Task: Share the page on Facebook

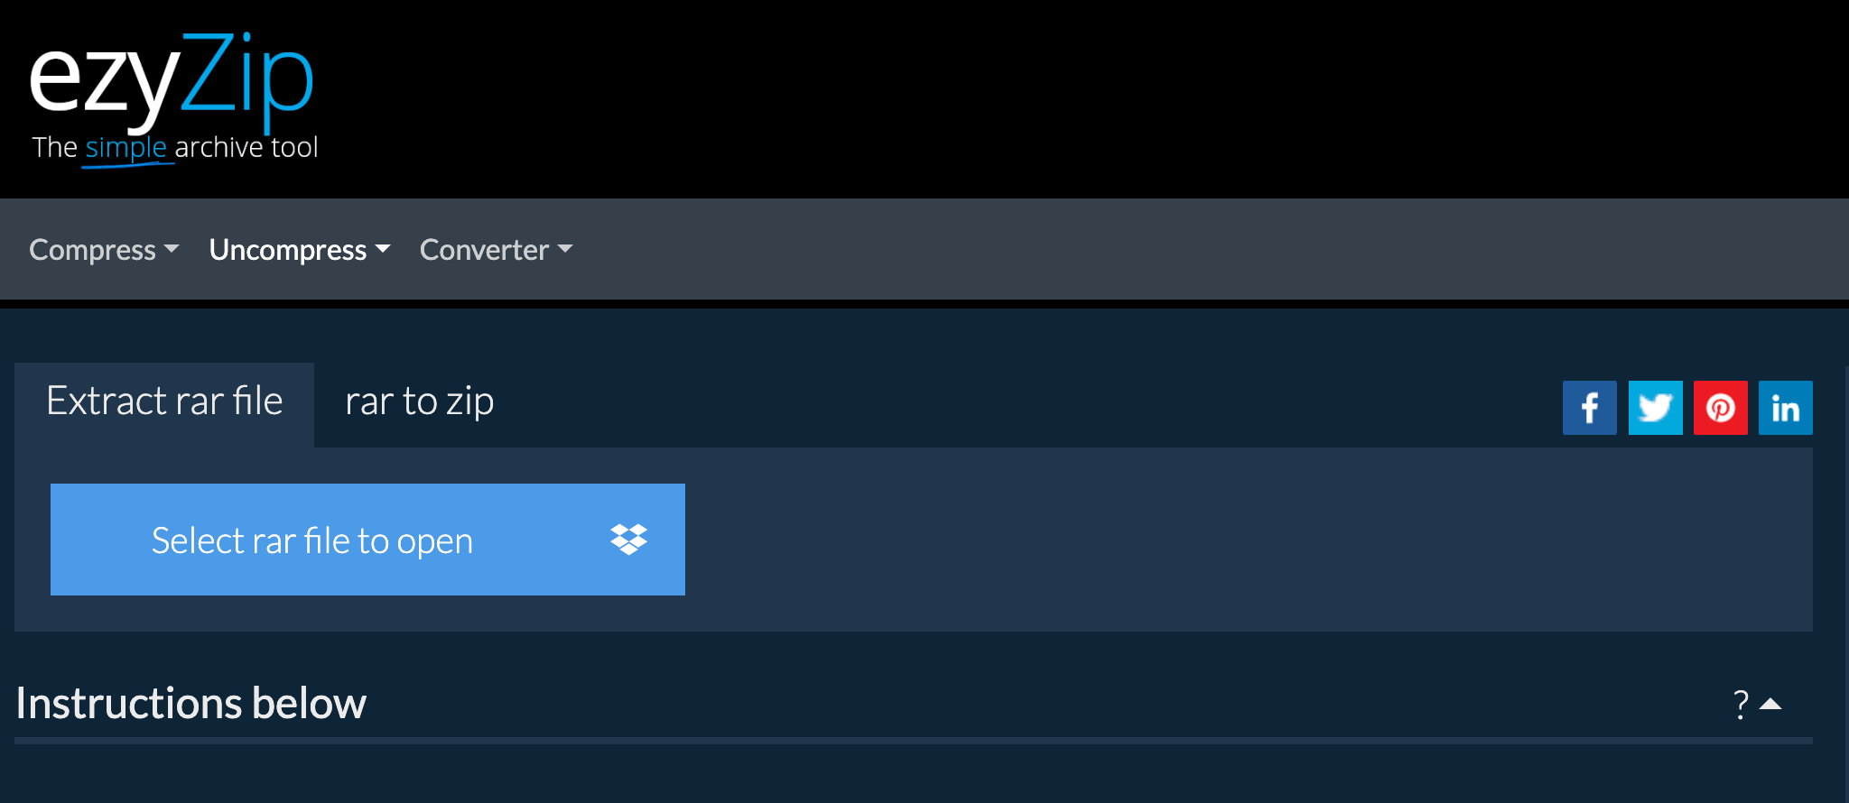Action: point(1590,408)
